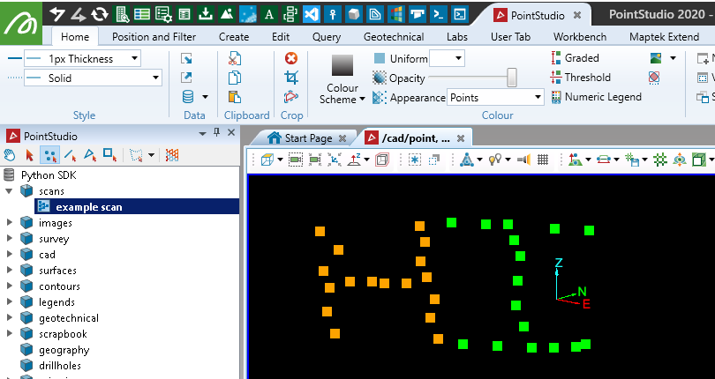The width and height of the screenshot is (715, 379).
Task: Switch to the Position and Filter tab
Action: pyautogui.click(x=154, y=36)
